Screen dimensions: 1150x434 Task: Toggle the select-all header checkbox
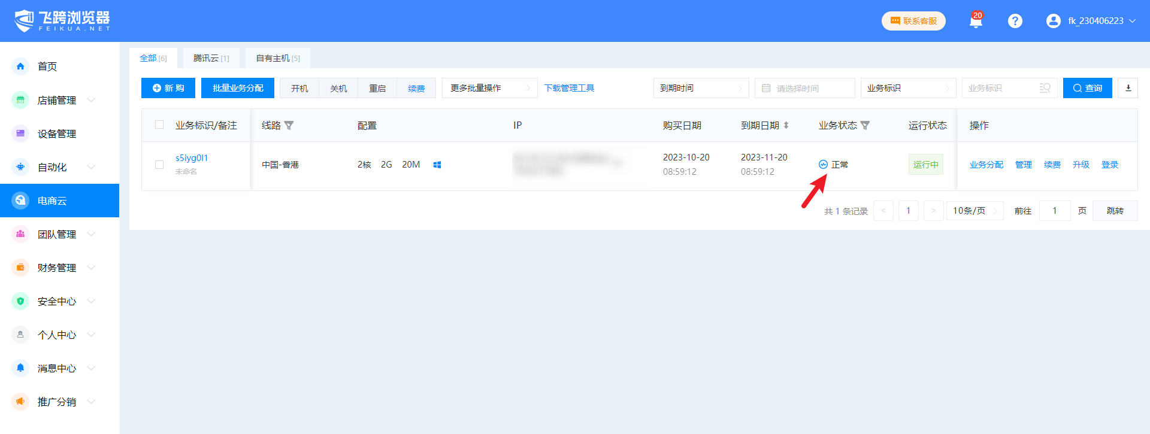coord(159,125)
